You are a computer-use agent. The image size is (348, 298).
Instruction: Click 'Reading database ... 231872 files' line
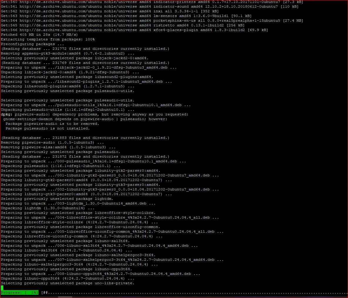tap(85, 156)
